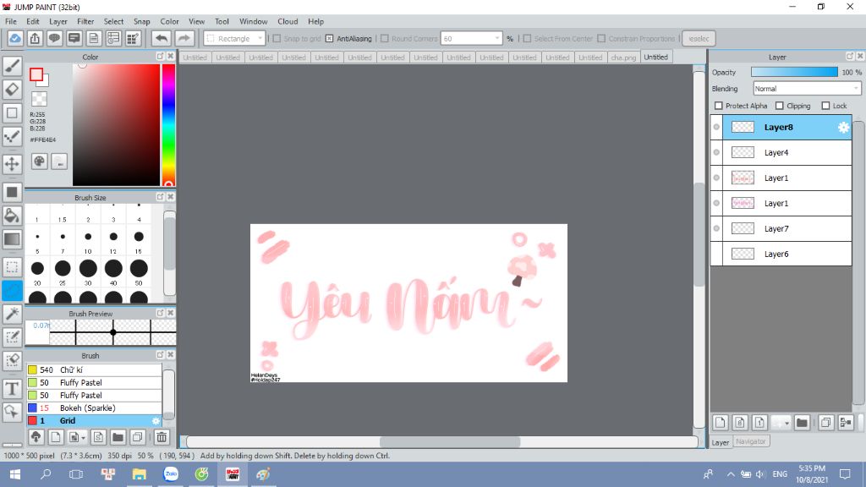Select the Select Eraser tool
This screenshot has width=866, height=487.
point(12,360)
